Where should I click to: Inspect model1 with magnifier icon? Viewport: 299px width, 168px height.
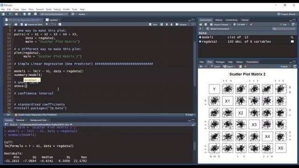[x=292, y=37]
